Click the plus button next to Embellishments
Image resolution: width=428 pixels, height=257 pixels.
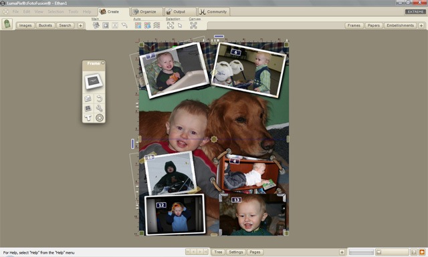tap(421, 25)
